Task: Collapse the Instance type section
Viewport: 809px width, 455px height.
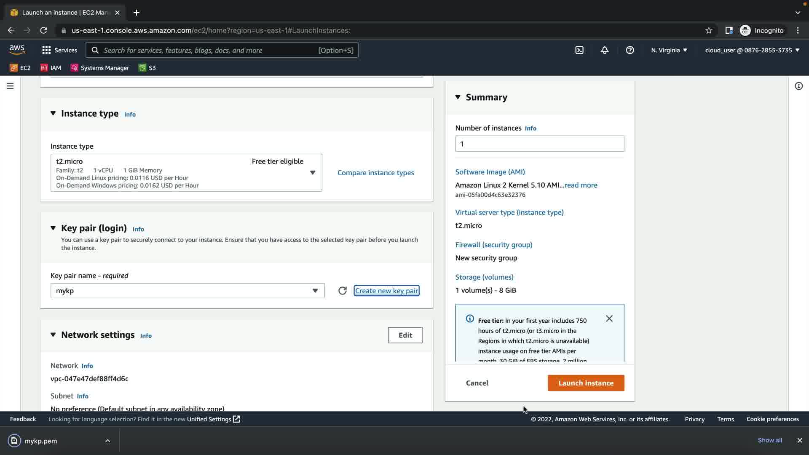Action: (53, 113)
